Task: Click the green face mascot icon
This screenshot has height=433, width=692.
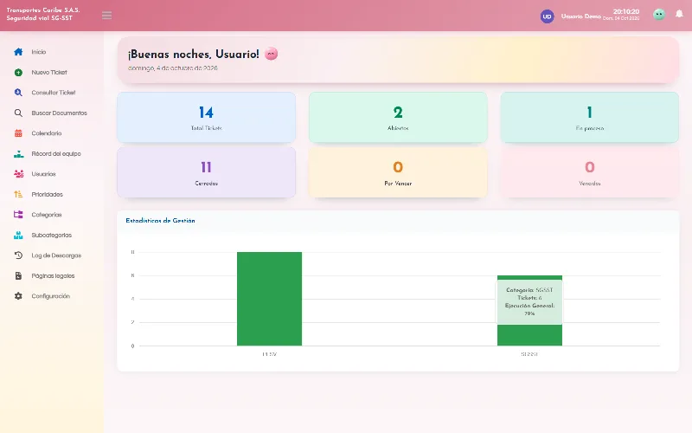Action: [659, 15]
